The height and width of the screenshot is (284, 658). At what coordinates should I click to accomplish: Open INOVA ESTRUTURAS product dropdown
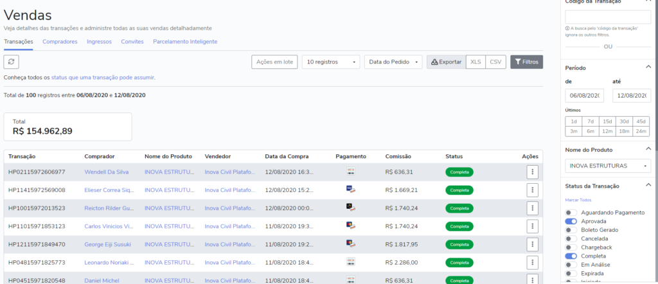click(608, 166)
